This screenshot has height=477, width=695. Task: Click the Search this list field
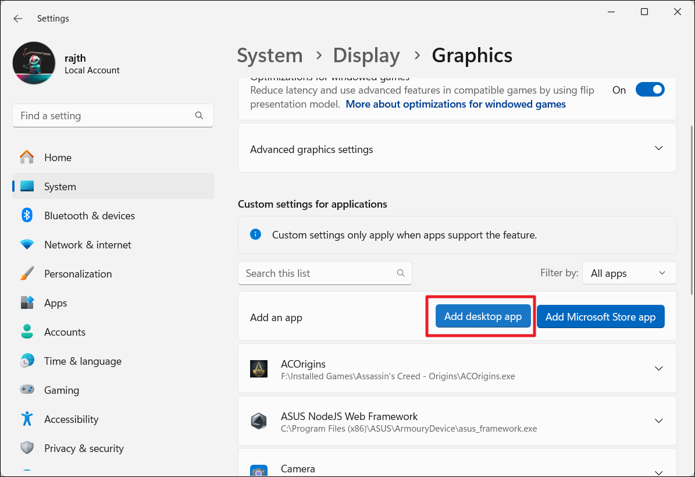coord(317,273)
